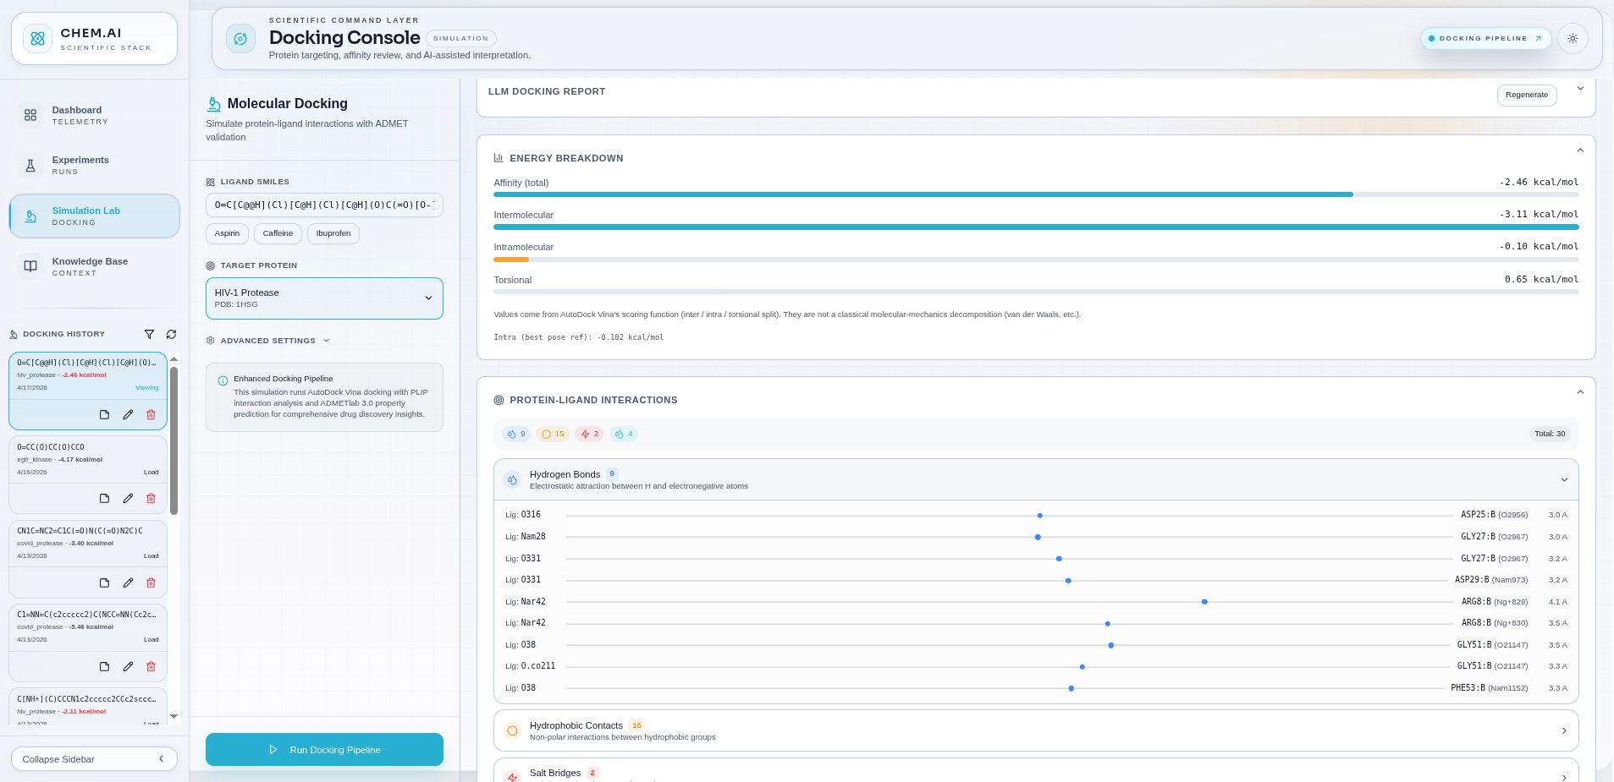Delete the covid_protease -5.46 entry
Screen dimensions: 1614x782
point(151,666)
